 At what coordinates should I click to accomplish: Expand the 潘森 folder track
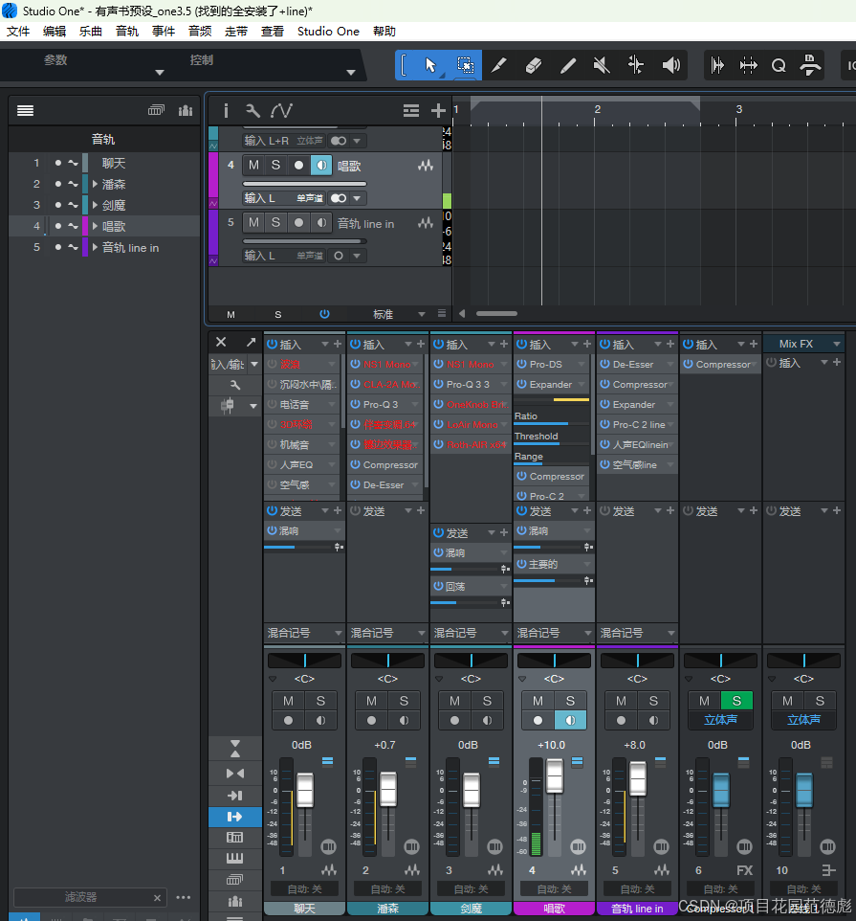(x=95, y=184)
